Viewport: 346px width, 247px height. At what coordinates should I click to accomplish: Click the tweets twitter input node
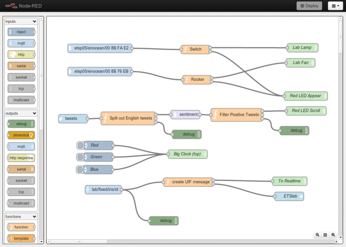73,119
